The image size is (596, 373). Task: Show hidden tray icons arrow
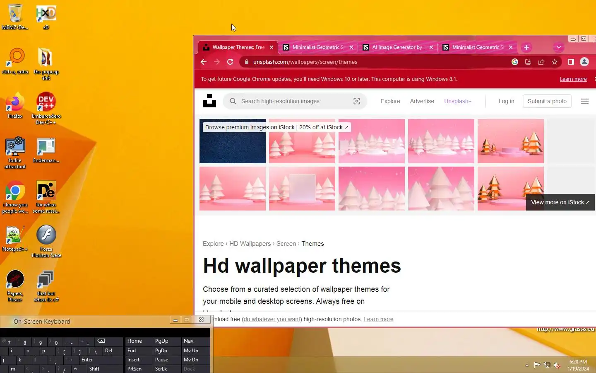click(x=527, y=365)
